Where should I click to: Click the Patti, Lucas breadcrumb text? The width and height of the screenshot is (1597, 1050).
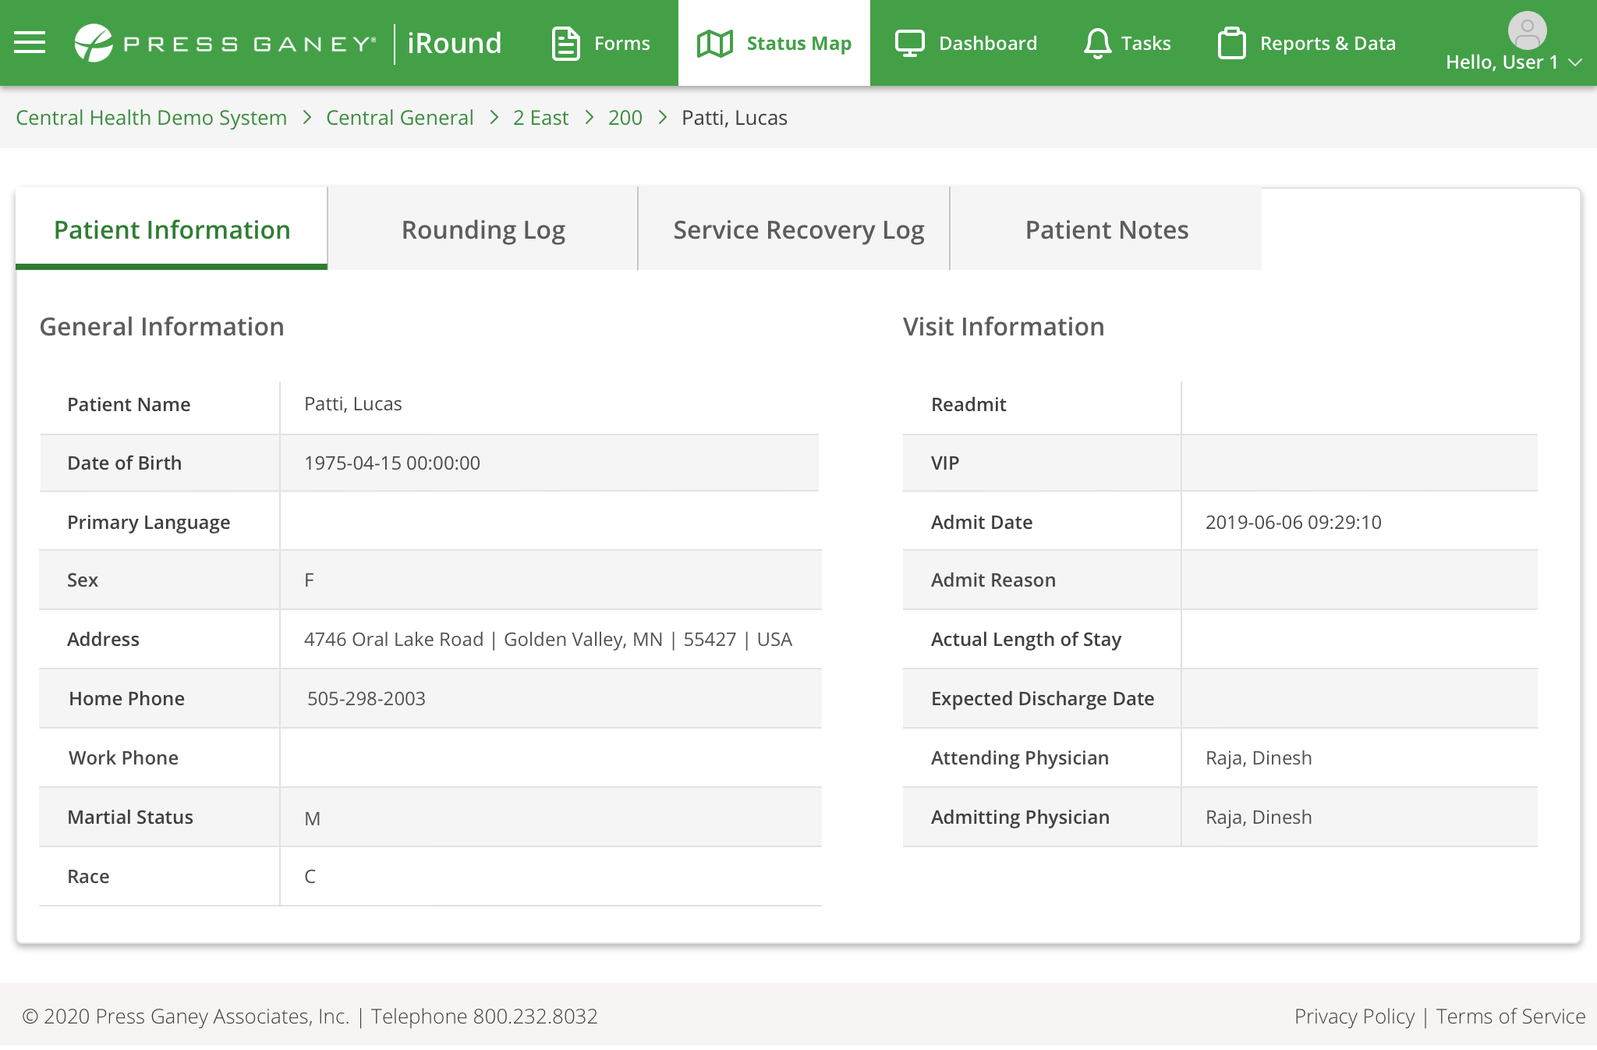735,118
